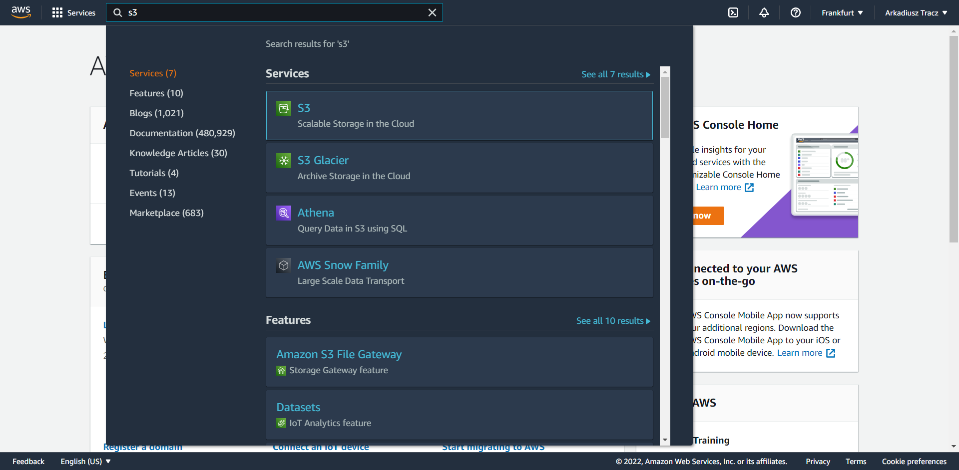
Task: Click the AWS Snow Family icon
Action: click(284, 265)
